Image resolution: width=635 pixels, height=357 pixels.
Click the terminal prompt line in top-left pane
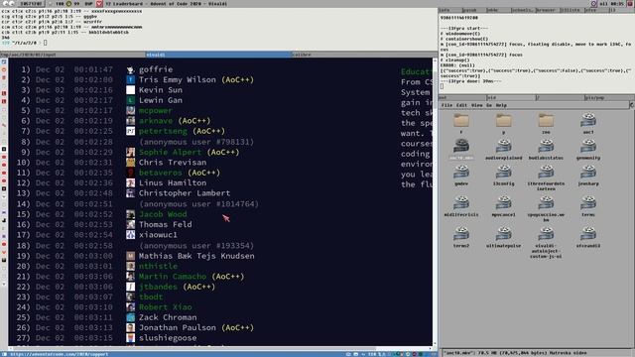pyautogui.click(x=24, y=43)
